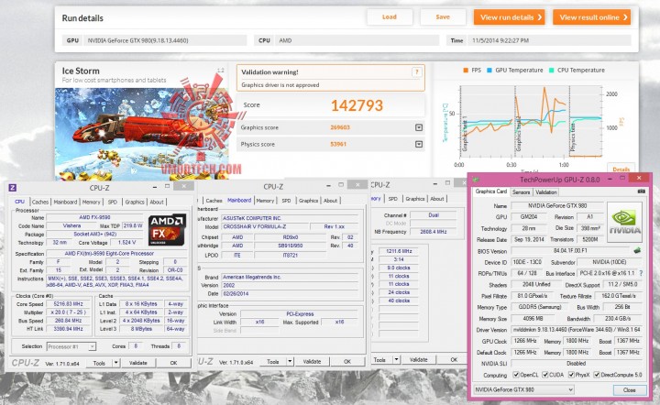Minimize the TechPowerUp GPU-Z window
Viewport: 660px width, 405px height.
pyautogui.click(x=610, y=179)
